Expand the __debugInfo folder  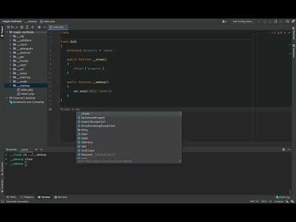[10, 49]
